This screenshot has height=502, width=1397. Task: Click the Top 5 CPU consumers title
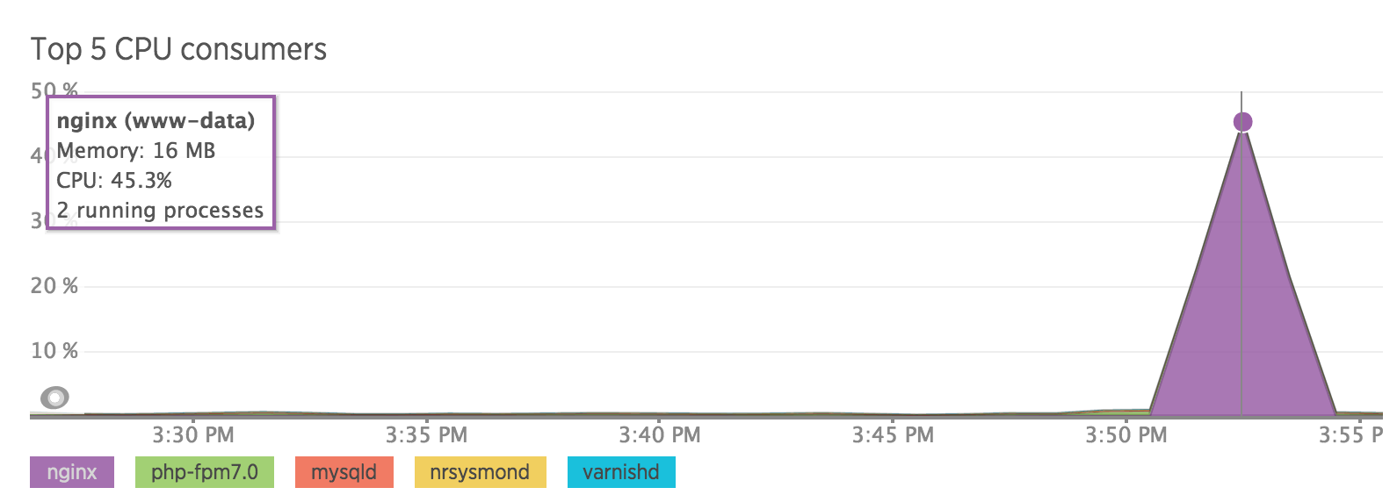(x=178, y=49)
